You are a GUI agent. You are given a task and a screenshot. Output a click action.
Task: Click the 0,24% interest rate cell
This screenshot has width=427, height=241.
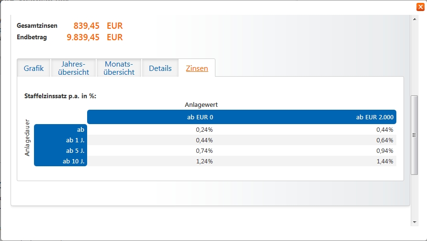tap(204, 129)
